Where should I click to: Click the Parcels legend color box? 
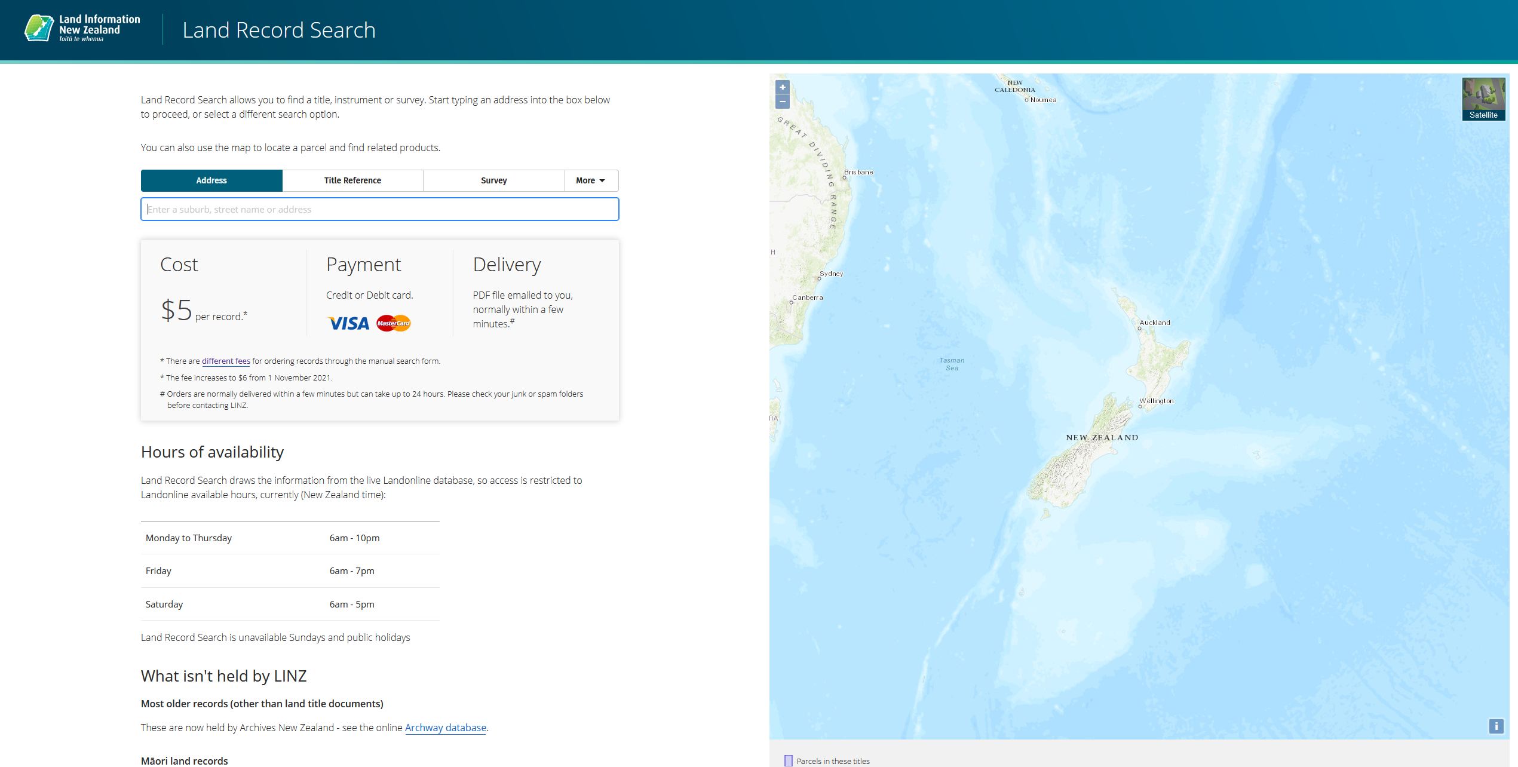click(788, 760)
